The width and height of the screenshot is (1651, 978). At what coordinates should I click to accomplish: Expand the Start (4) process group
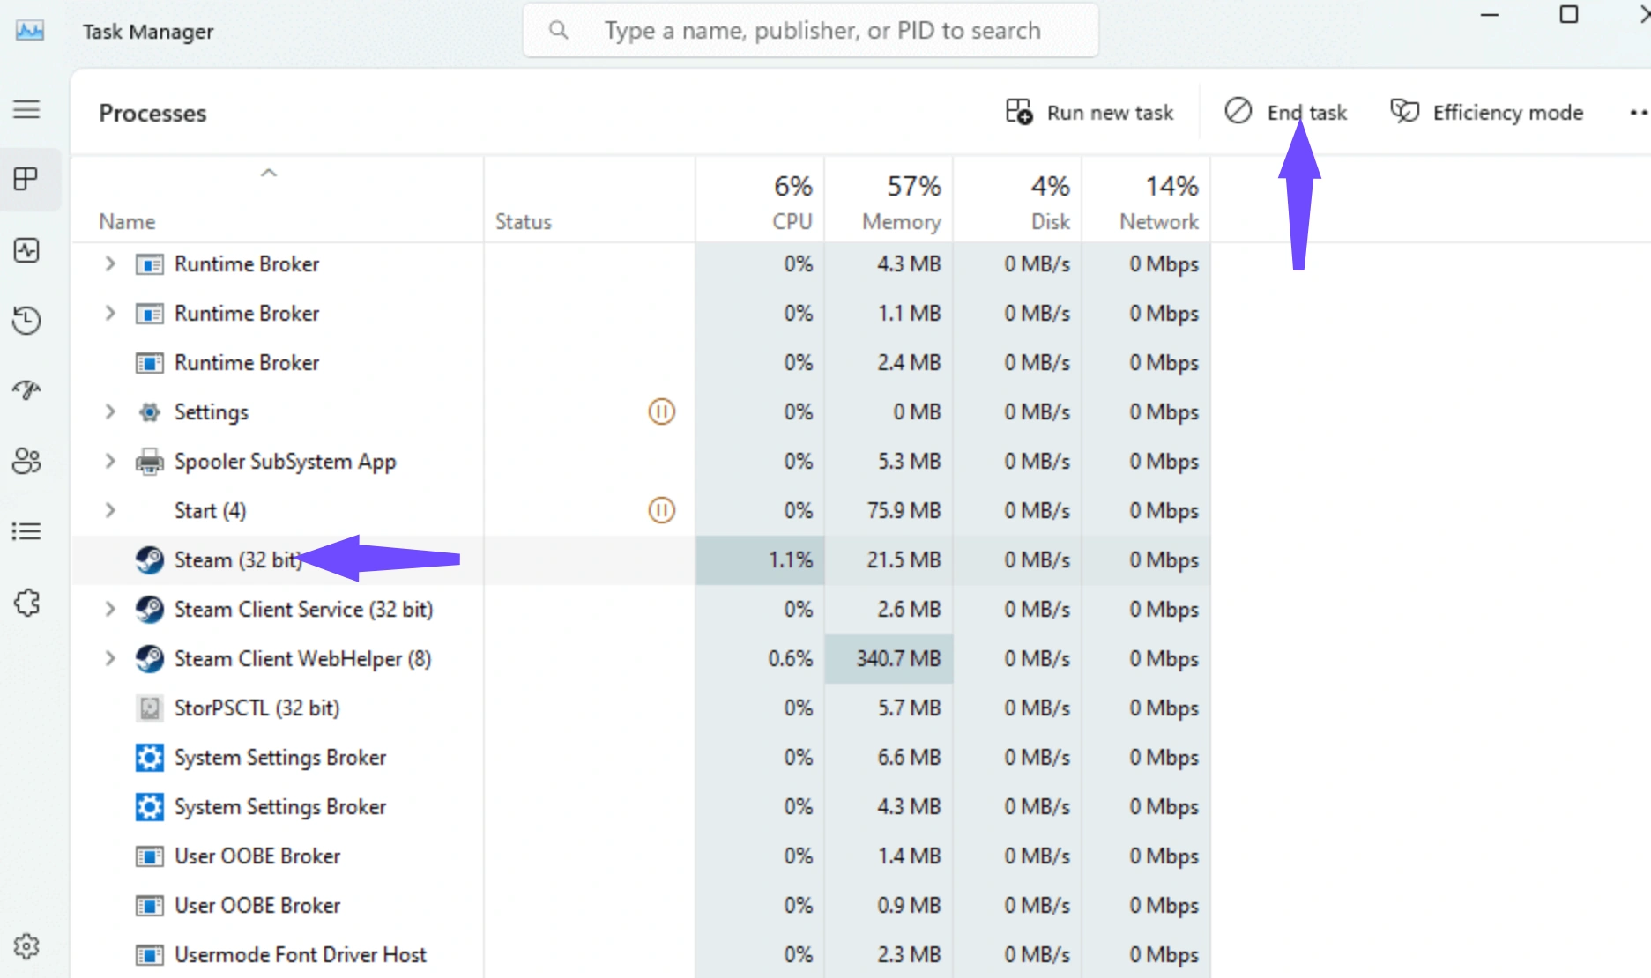110,510
